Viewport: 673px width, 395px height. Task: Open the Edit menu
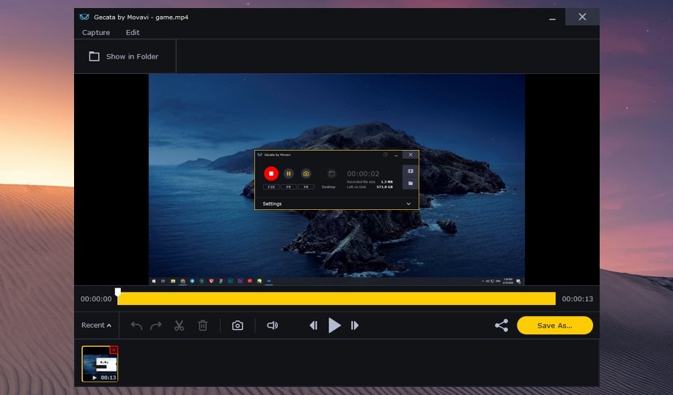[132, 33]
